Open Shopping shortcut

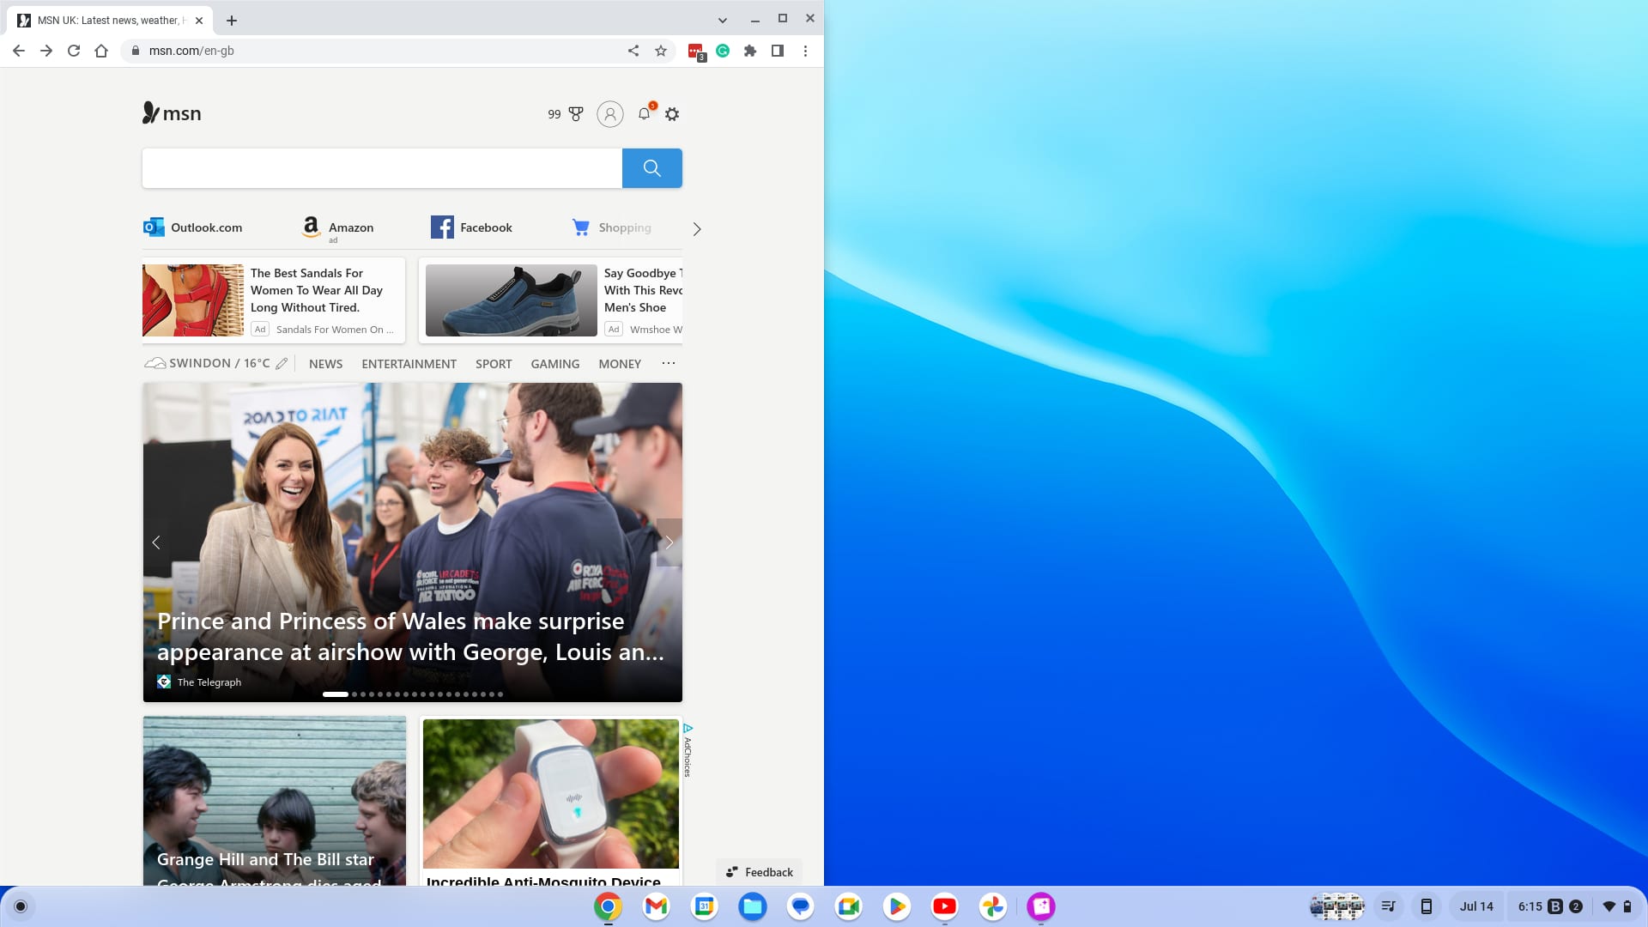[612, 227]
